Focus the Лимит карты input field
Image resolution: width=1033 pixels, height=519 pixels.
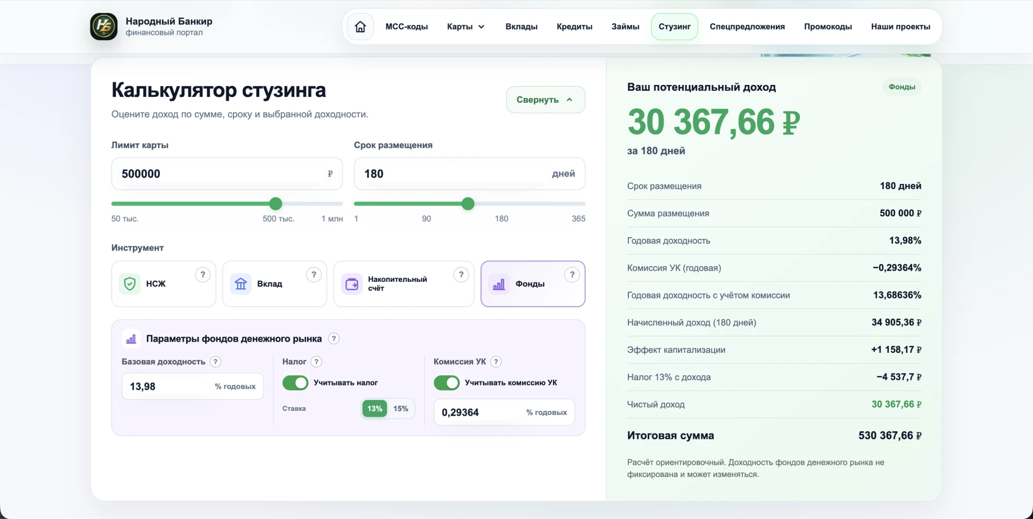[227, 174]
